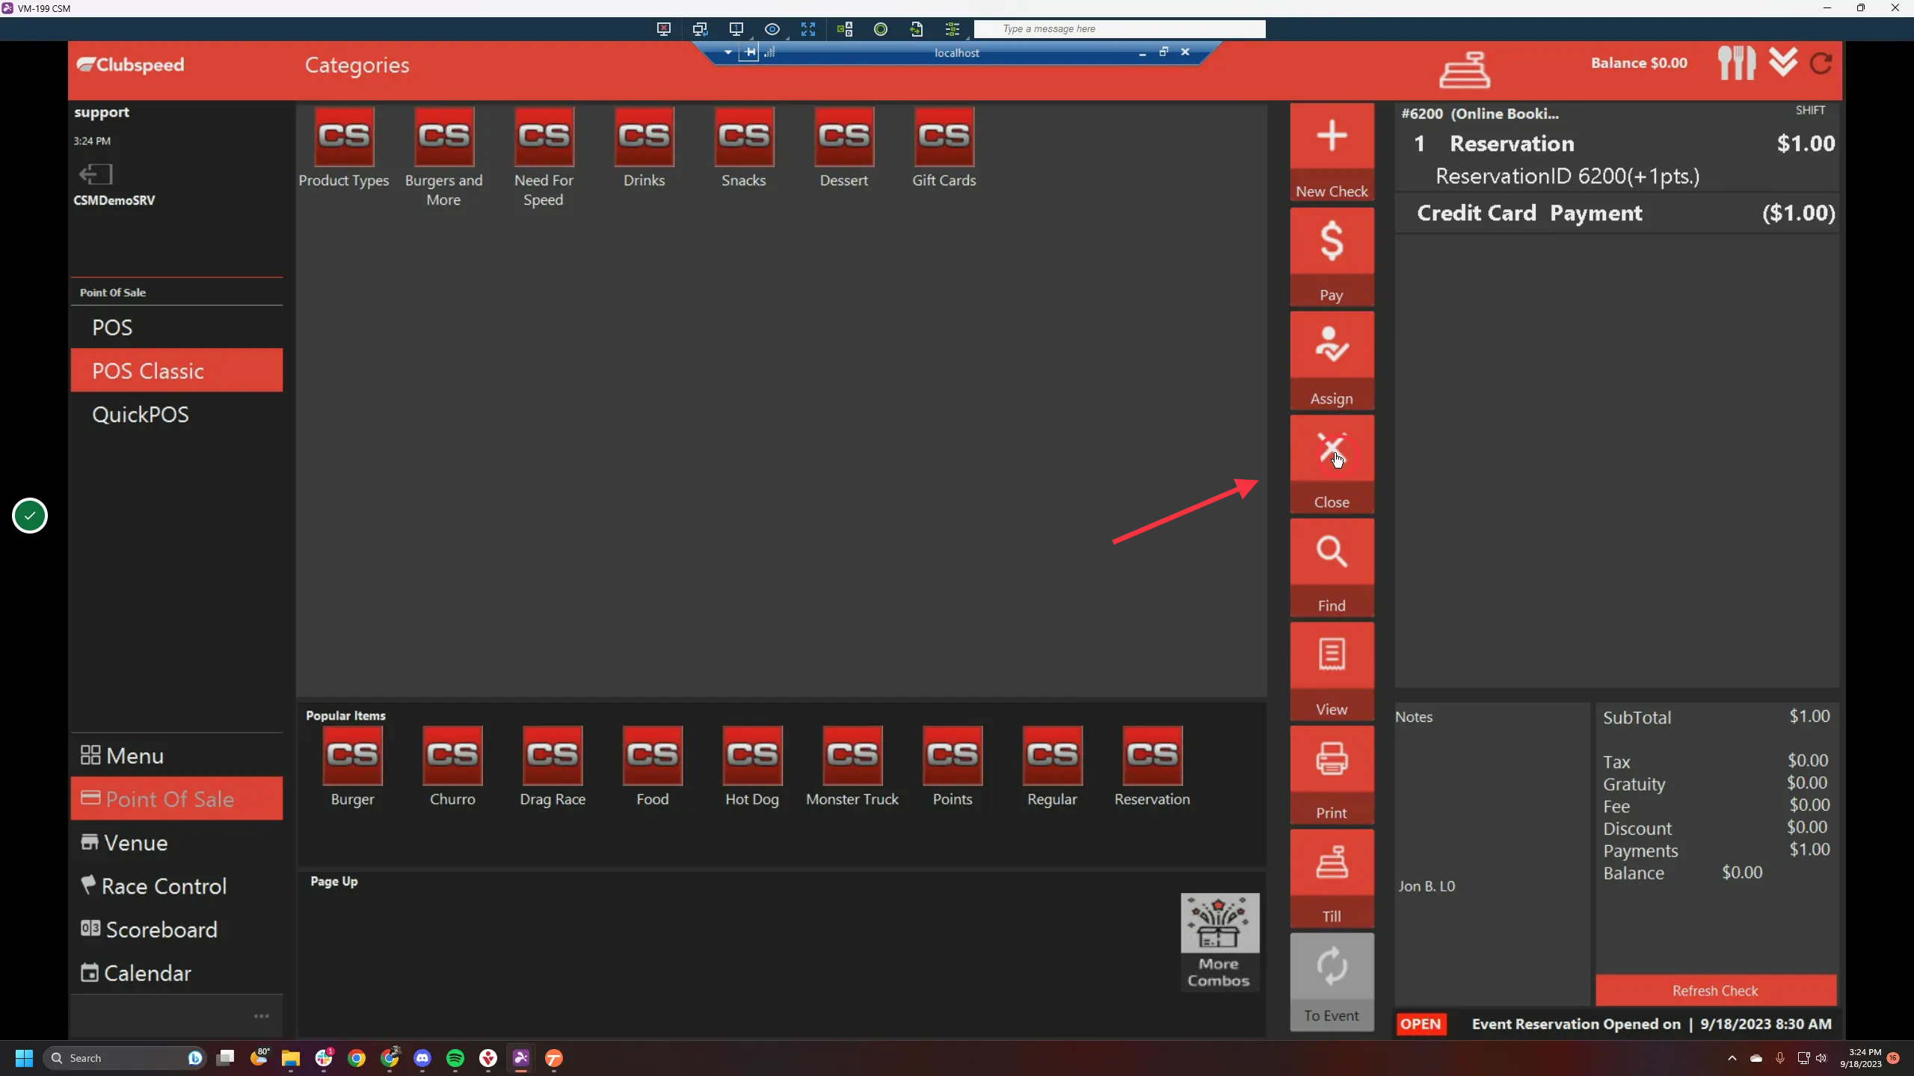1914x1076 pixels.
Task: Expand the double chevron dropdown in header
Action: click(x=1783, y=62)
